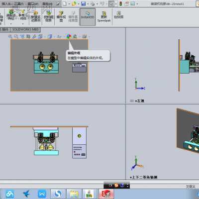Image resolution: width=199 pixels, height=199 pixels.
Task: Open the Options icon in top toolbar
Action: point(133,3)
